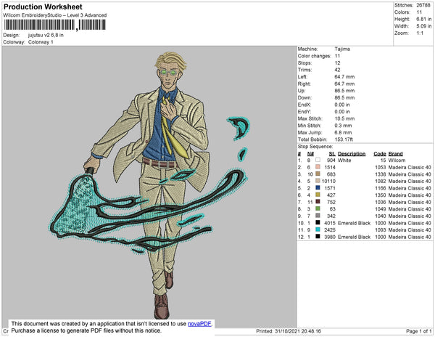Click the Brand column header
The width and height of the screenshot is (435, 337).
pos(395,154)
